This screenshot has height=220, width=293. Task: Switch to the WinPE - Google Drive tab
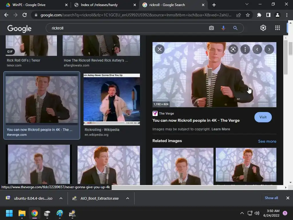click(29, 5)
